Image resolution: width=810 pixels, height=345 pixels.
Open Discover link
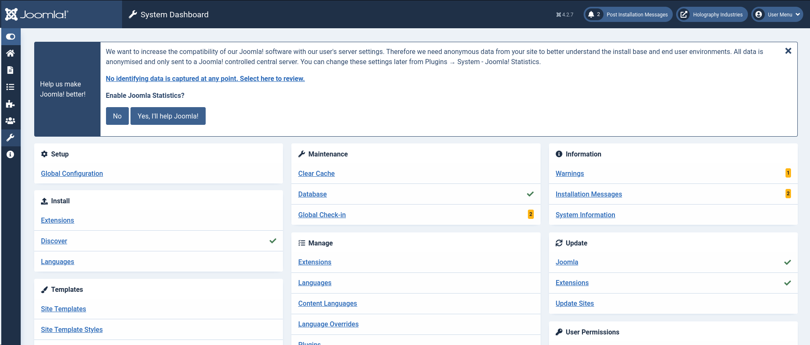click(54, 241)
